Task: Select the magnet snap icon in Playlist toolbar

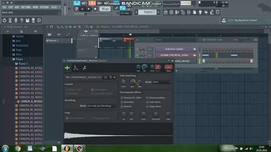Action: click(x=51, y=27)
